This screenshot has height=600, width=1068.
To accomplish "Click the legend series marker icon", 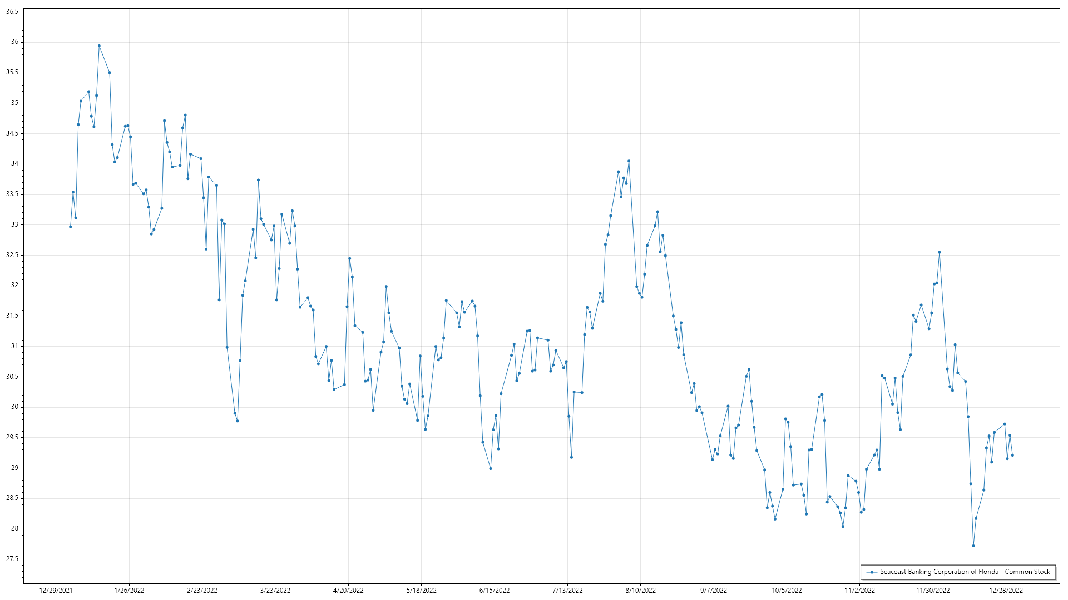I will pos(872,572).
